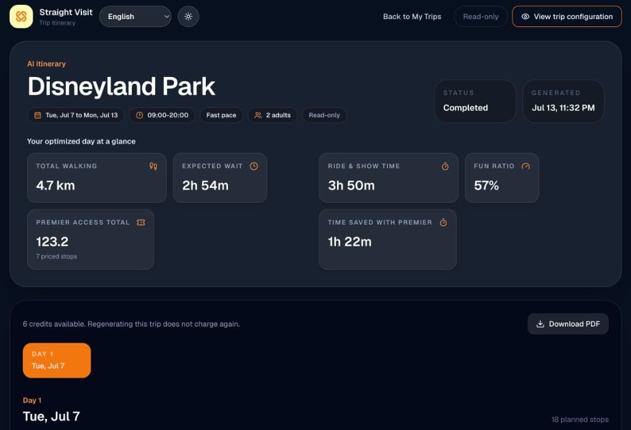
Task: Click the 18 planned stops text
Action: coord(580,420)
